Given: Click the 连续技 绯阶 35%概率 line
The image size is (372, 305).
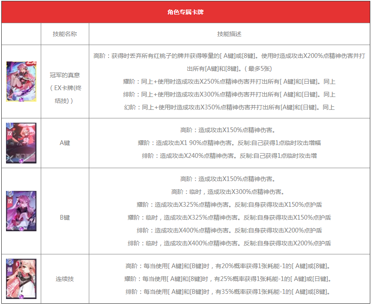Looking at the screenshot, I should click(229, 292).
